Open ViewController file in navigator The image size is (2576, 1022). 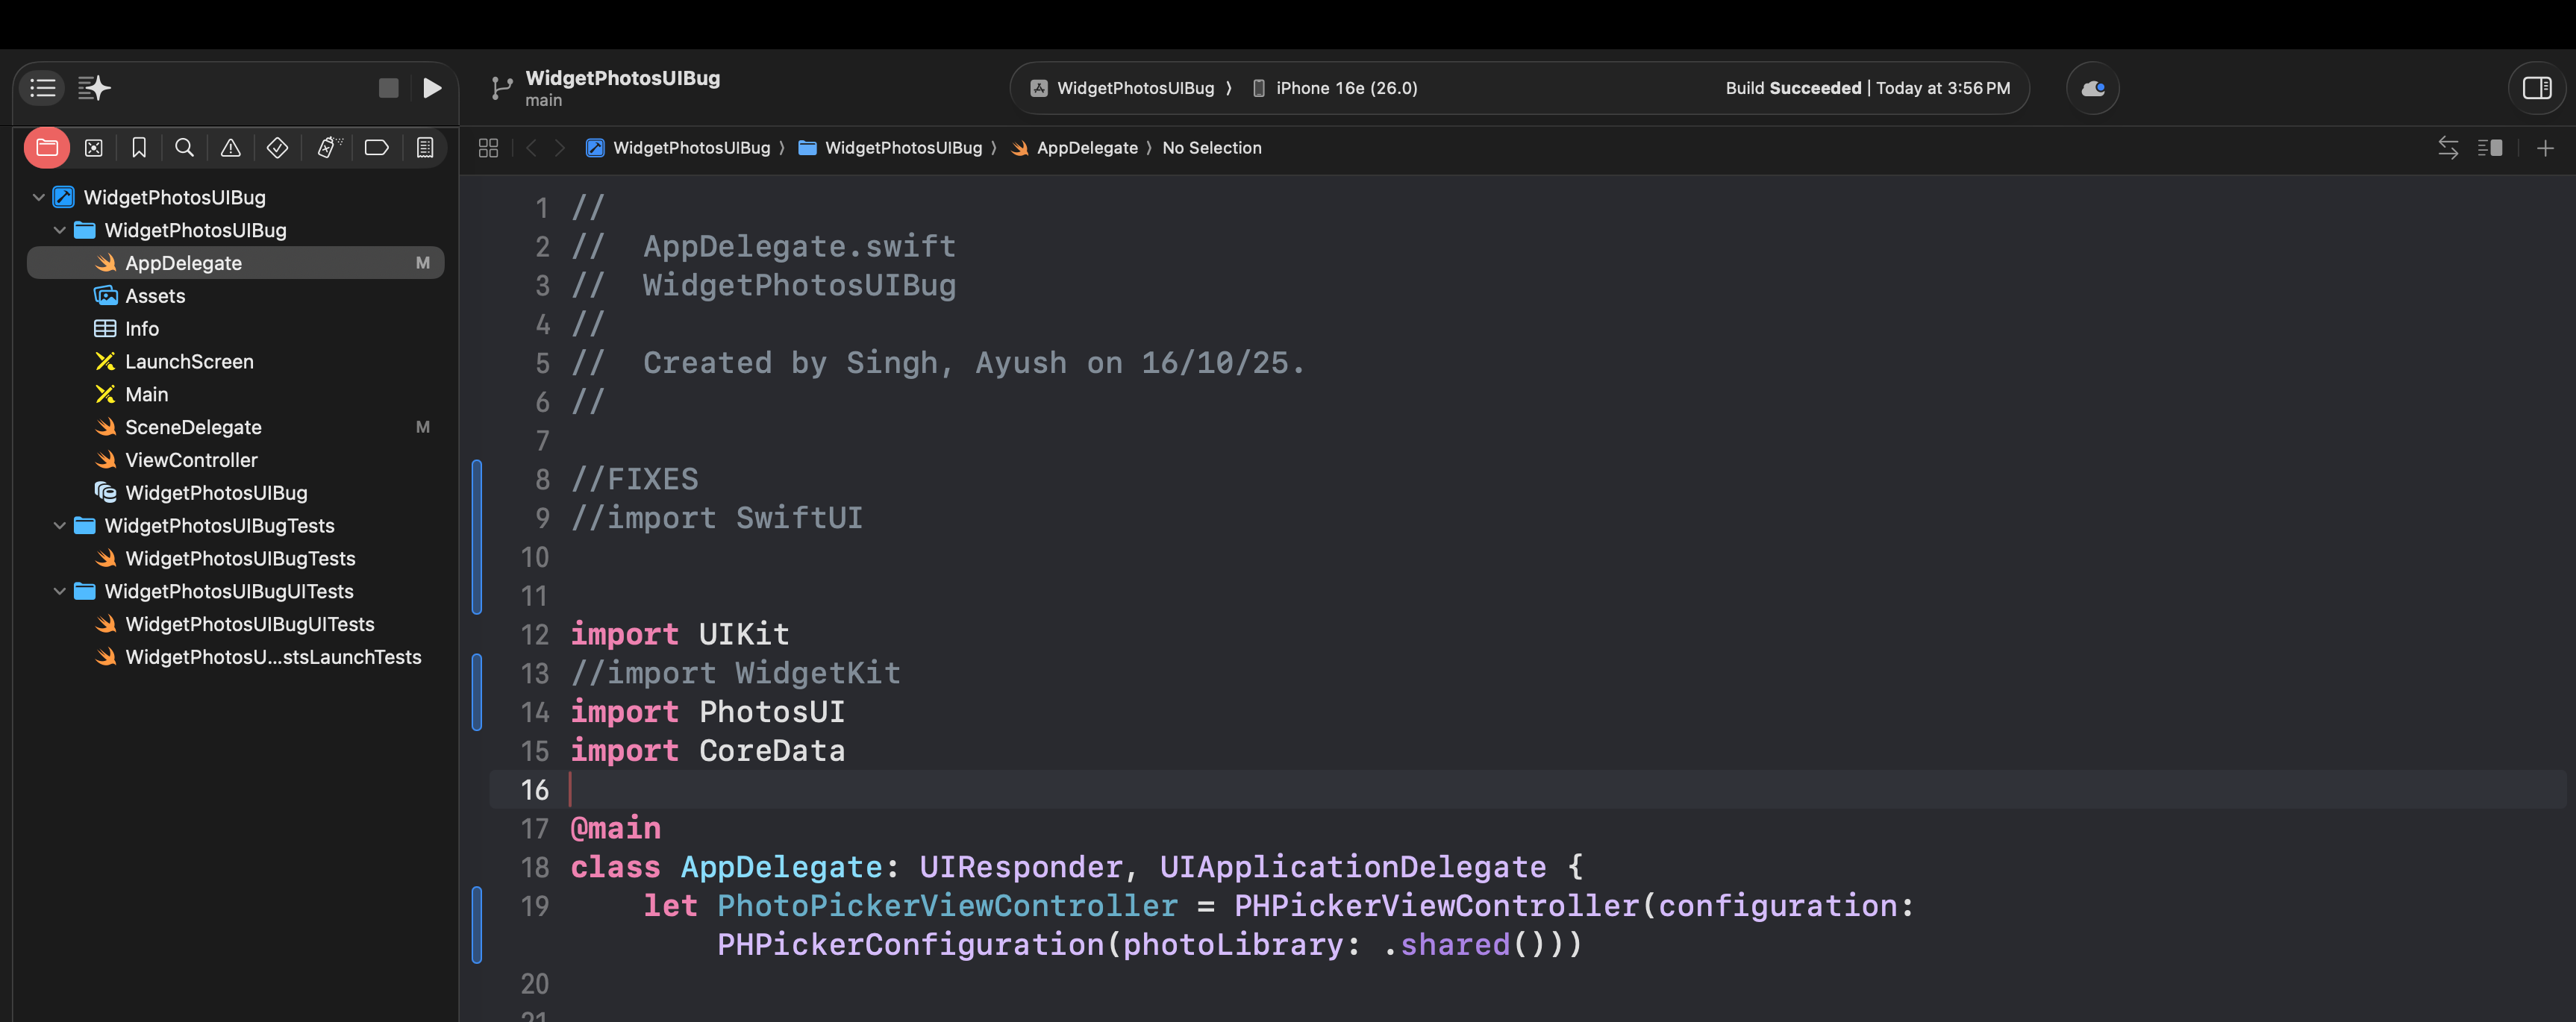[191, 460]
